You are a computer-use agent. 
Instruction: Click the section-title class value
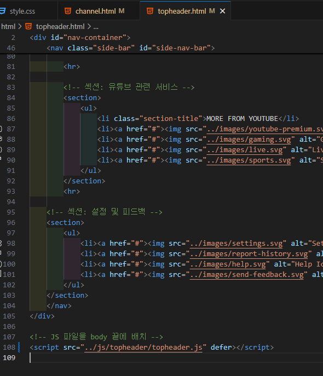pyautogui.click(x=171, y=119)
